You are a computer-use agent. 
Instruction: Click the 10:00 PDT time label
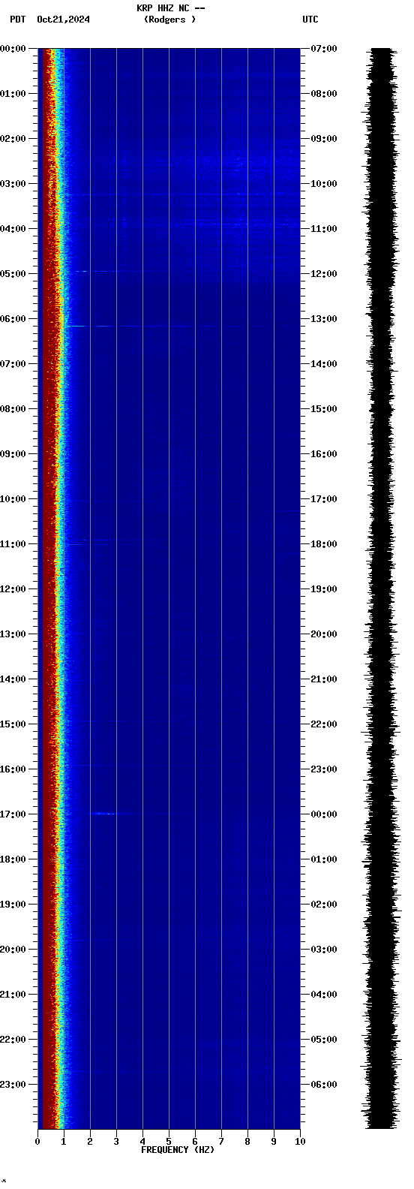(x=13, y=499)
